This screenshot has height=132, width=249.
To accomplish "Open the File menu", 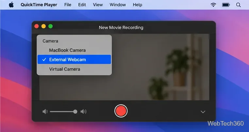I will tap(68, 5).
